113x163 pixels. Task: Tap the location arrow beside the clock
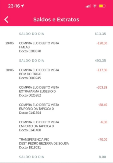[x=22, y=6]
